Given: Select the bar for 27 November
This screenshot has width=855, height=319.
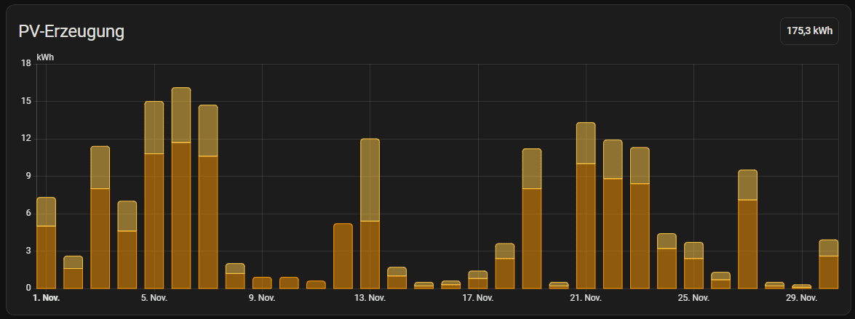Looking at the screenshot, I should [747, 229].
